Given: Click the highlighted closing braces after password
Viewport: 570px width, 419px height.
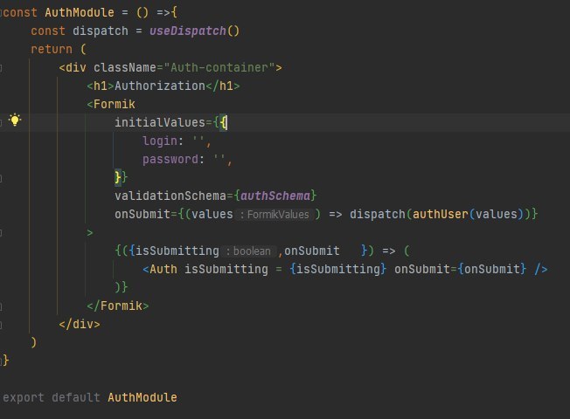Looking at the screenshot, I should (121, 177).
